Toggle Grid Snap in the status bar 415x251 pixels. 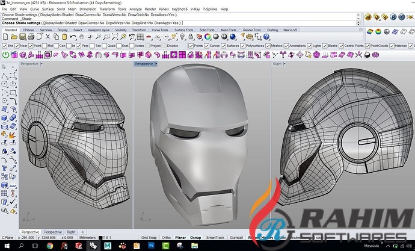tap(149, 238)
